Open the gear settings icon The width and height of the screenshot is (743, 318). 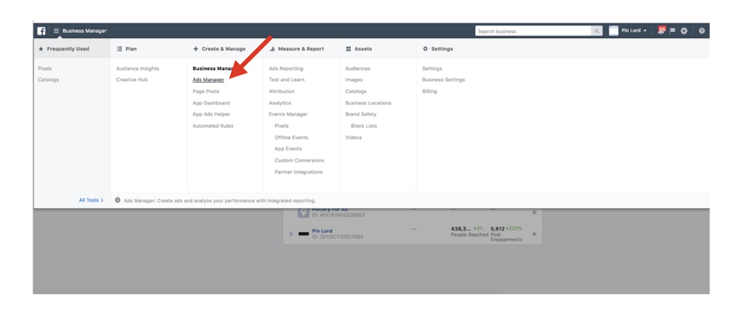pos(684,31)
